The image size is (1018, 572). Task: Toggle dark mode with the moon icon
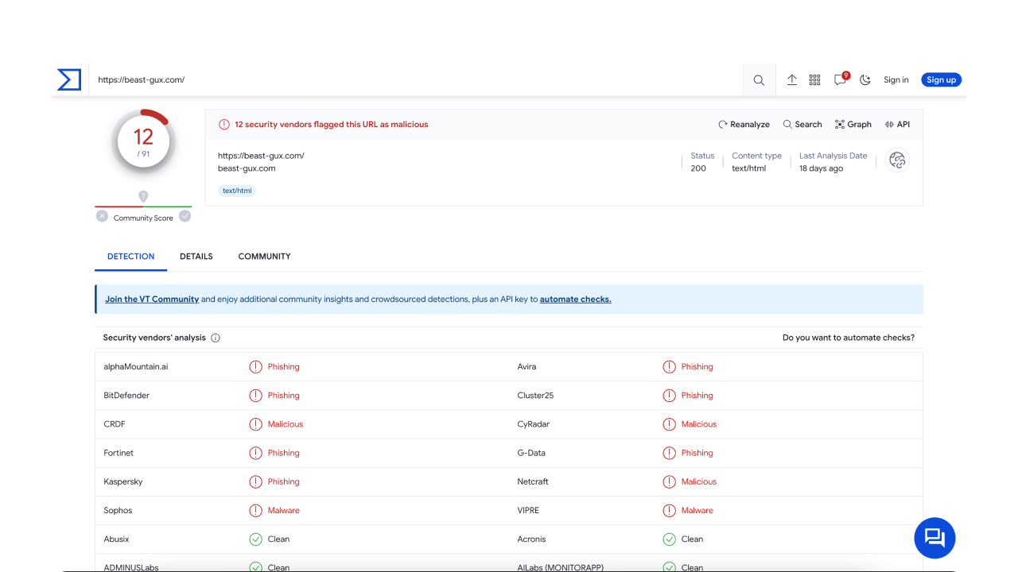(x=865, y=79)
